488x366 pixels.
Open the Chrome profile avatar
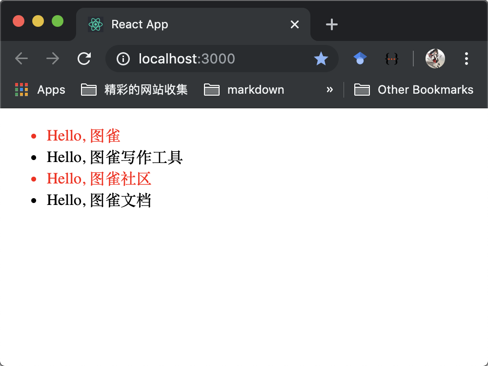(435, 58)
